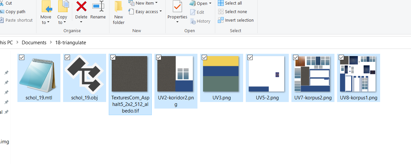The image size is (411, 164).
Task: Expand breadcrumb chevron after This PC
Action: click(x=17, y=43)
